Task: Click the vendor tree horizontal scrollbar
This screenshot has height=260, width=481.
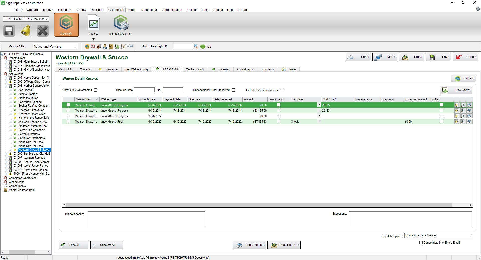Action: tap(22, 252)
